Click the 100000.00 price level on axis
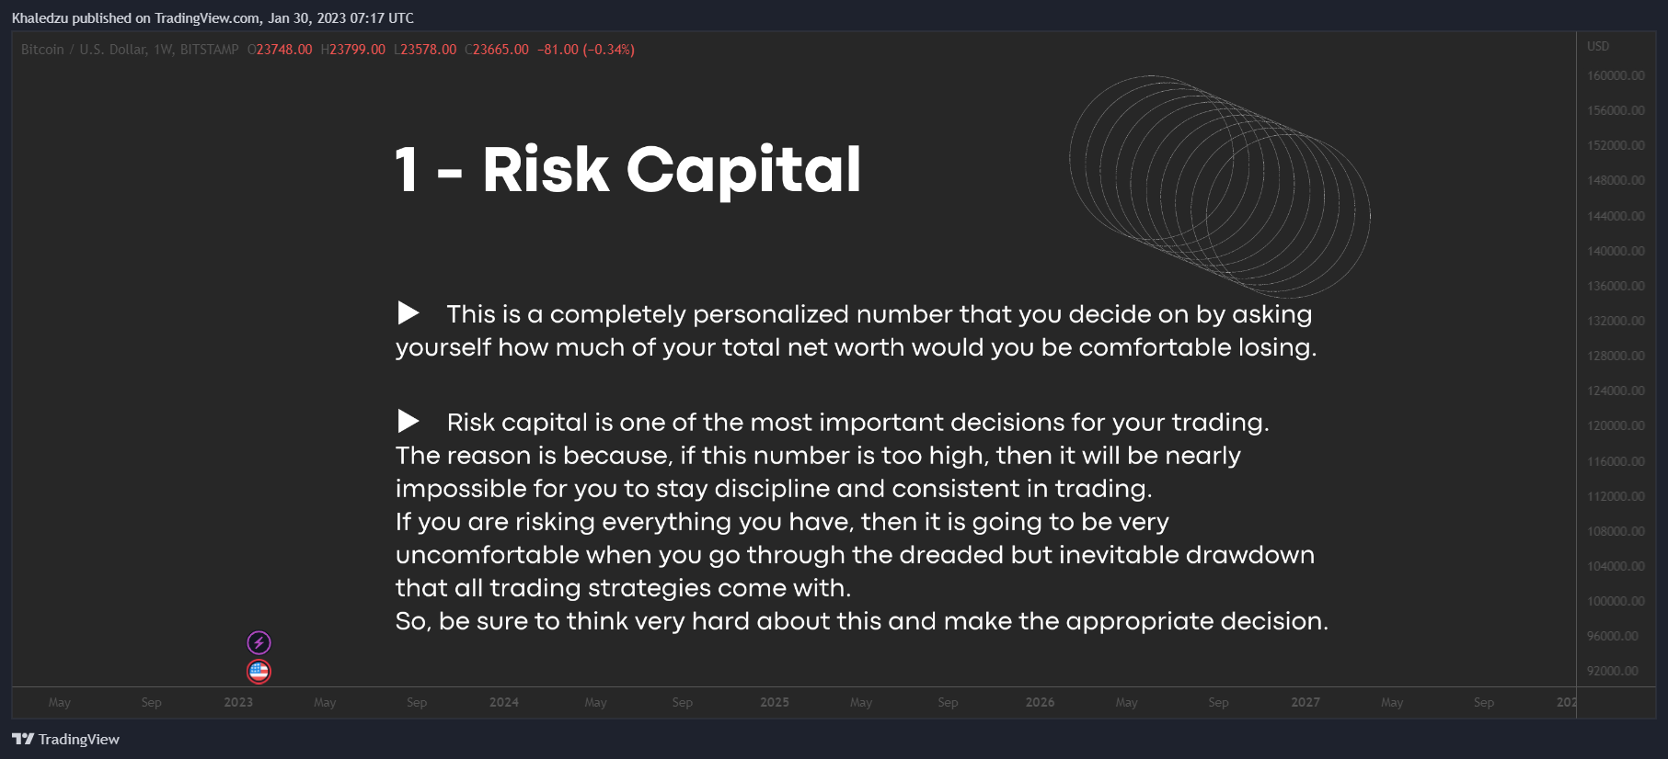The image size is (1668, 759). click(1616, 601)
